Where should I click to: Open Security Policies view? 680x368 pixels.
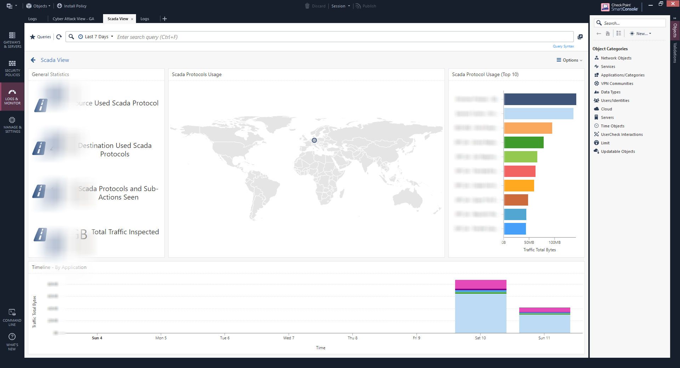point(12,68)
